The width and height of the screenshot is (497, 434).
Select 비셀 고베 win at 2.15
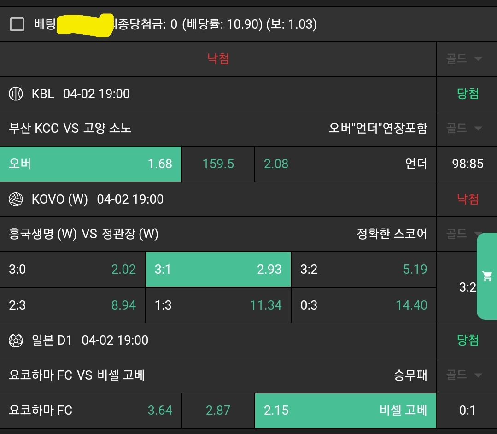click(345, 411)
